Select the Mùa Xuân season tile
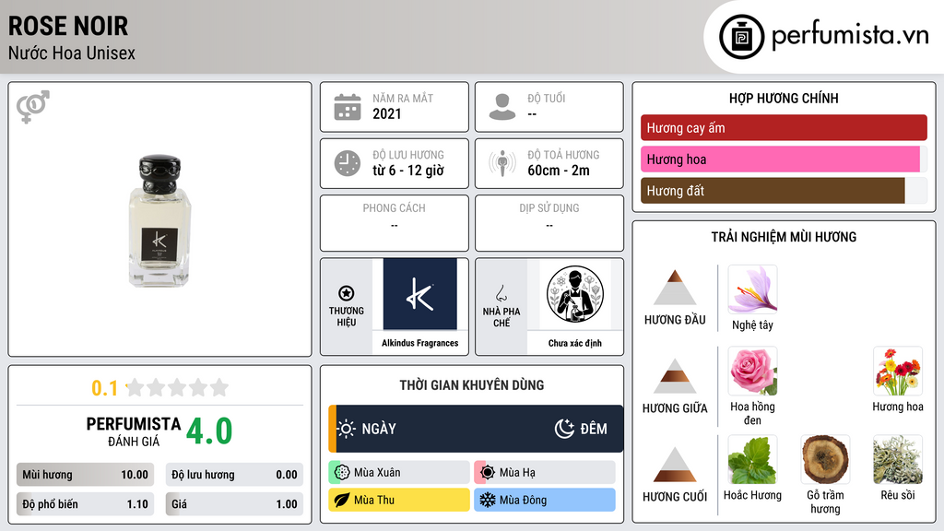 (x=398, y=473)
